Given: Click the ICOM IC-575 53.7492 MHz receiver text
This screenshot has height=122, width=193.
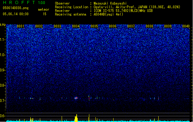Looking at the screenshot, I should click(x=123, y=11).
